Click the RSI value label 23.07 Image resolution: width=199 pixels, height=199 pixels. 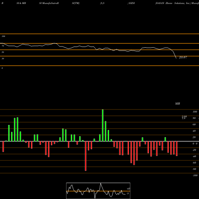[x=183, y=57]
